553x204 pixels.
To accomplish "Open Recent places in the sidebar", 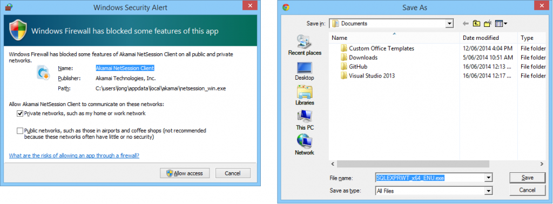I will point(305,45).
